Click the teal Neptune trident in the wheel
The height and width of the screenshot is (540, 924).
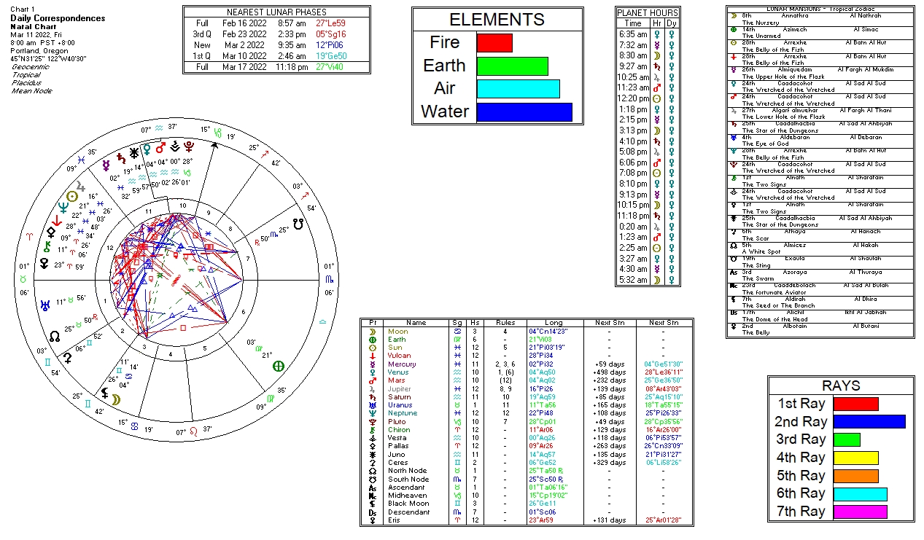64,206
